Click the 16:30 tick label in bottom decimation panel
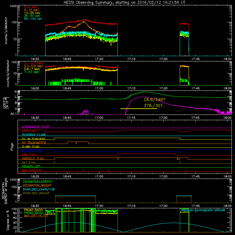The image size is (235, 235). pyautogui.click(x=35, y=206)
